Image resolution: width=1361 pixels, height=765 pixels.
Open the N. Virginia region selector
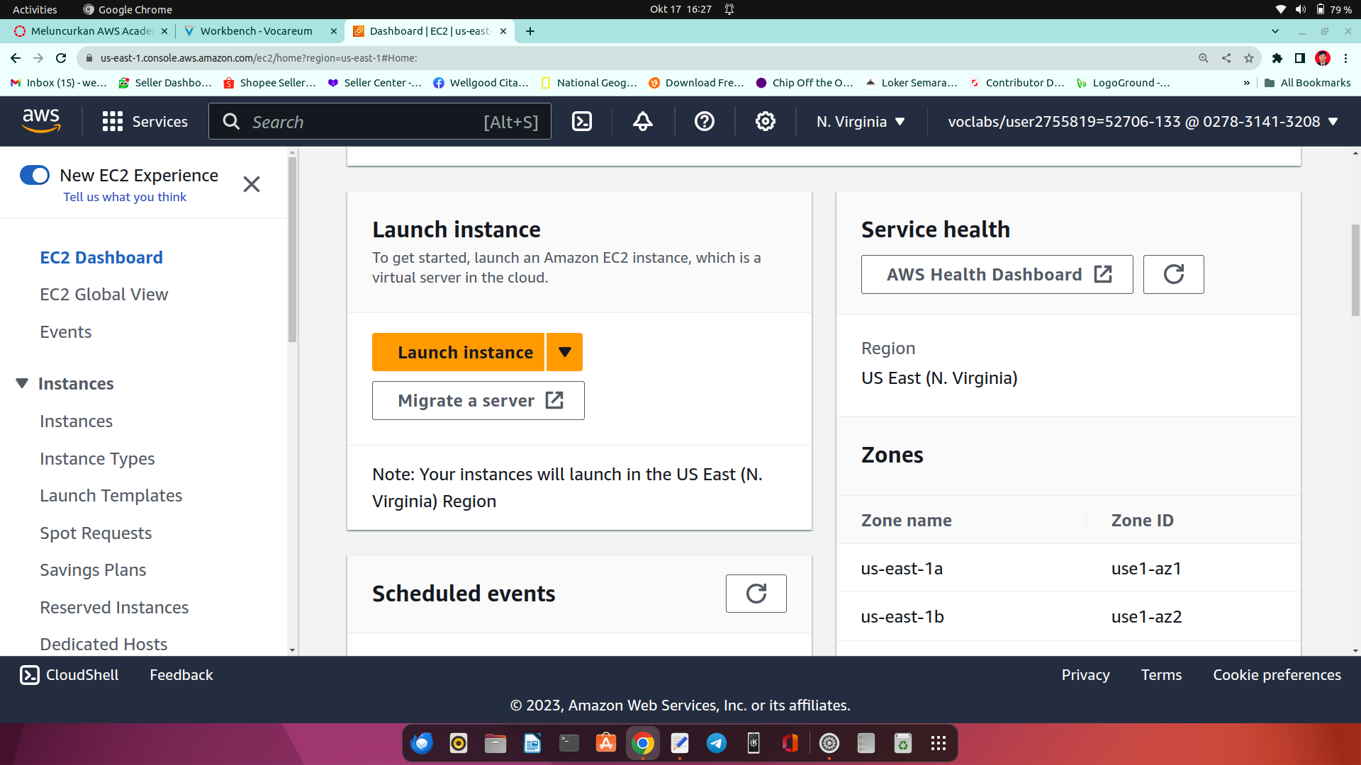pyautogui.click(x=861, y=121)
